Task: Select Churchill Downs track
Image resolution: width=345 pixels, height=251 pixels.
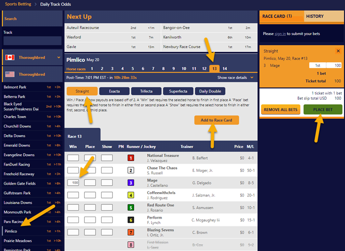Action: coord(32,126)
